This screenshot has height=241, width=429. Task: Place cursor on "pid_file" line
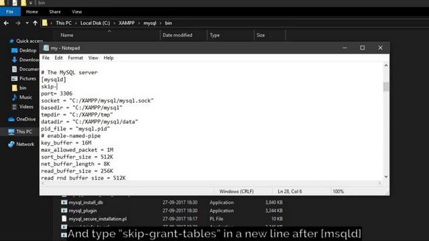coord(76,129)
